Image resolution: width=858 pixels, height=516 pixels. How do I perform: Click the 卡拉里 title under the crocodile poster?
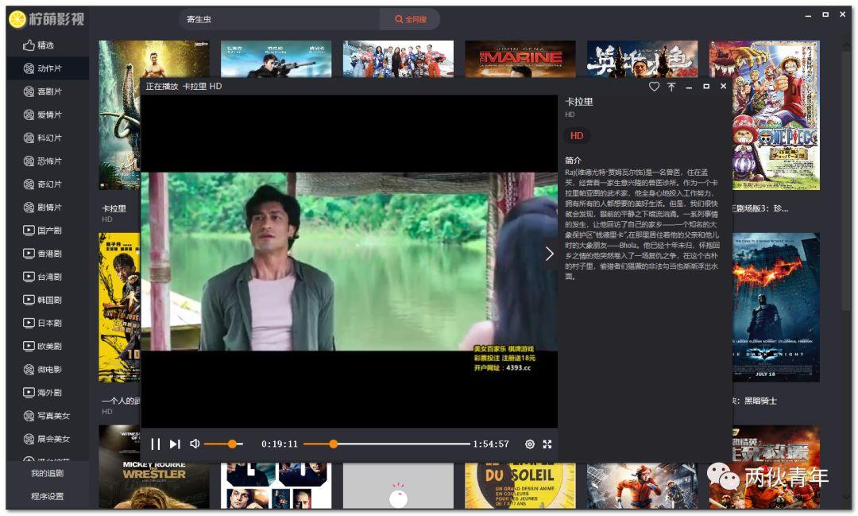(114, 208)
